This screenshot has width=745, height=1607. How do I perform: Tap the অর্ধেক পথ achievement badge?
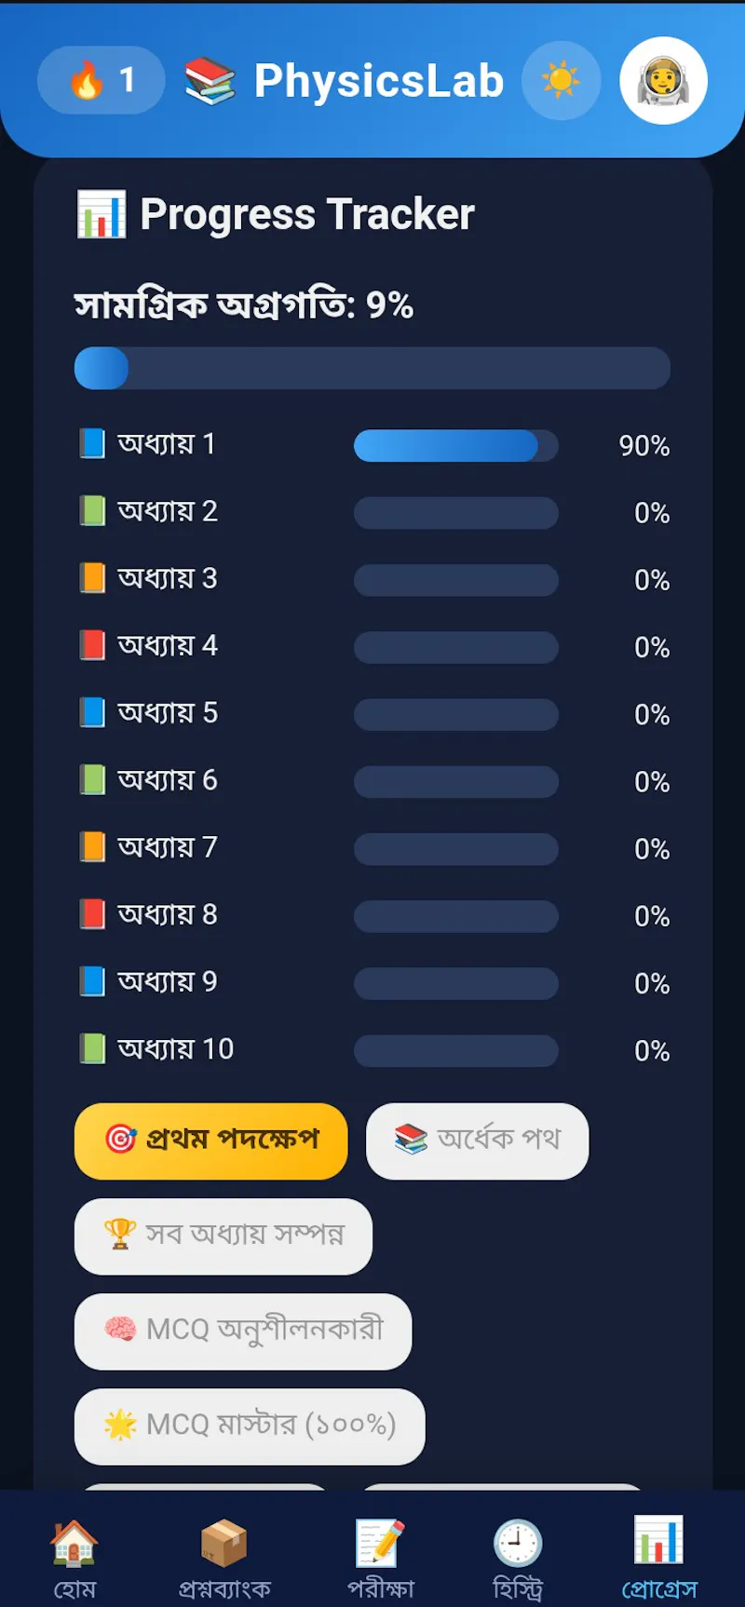click(478, 1141)
